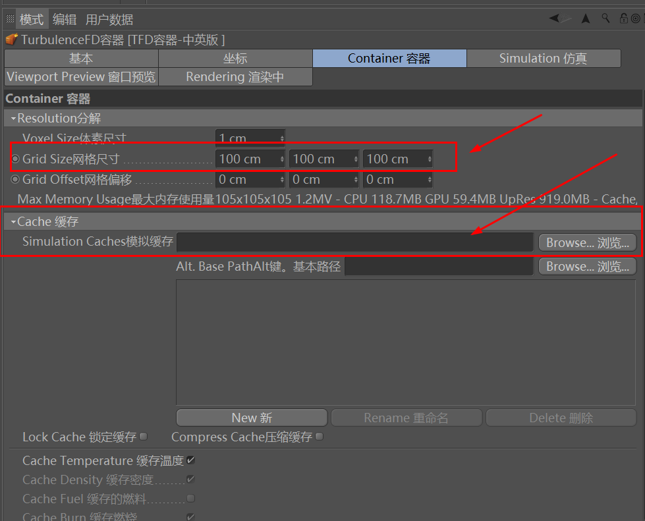Screen dimensions: 645x521
Task: Switch to the 坐标 tab
Action: coord(235,59)
